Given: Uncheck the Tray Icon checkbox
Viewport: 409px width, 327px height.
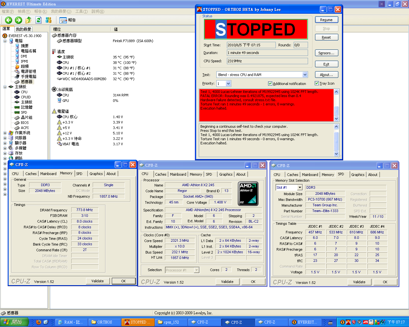Looking at the screenshot, I should [x=317, y=83].
